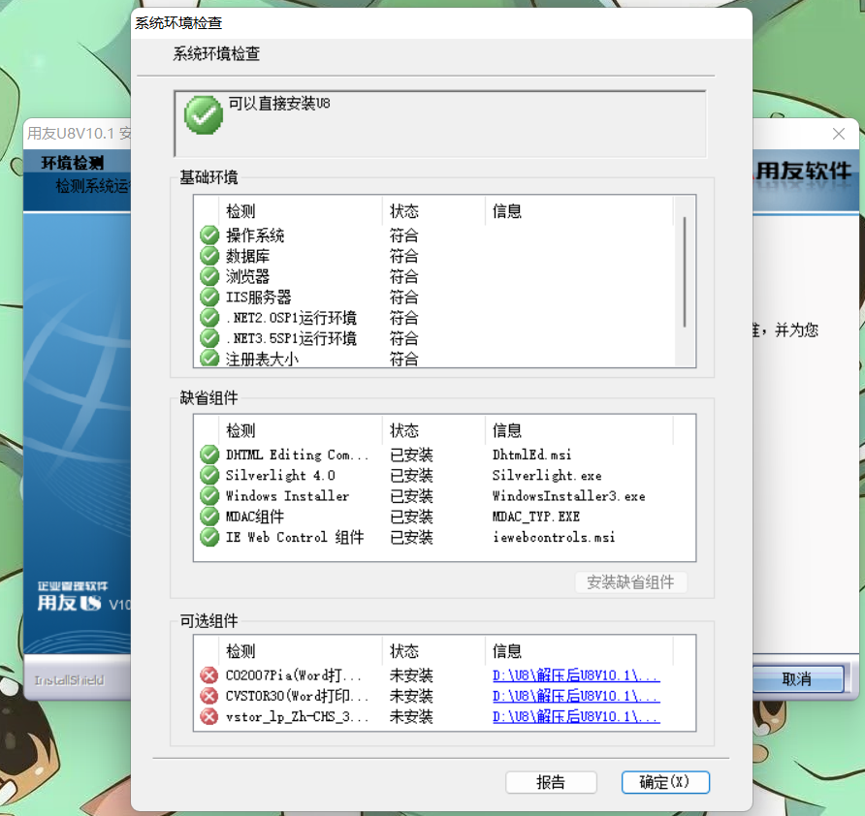Open the path link for CO2007Pia

coord(576,675)
